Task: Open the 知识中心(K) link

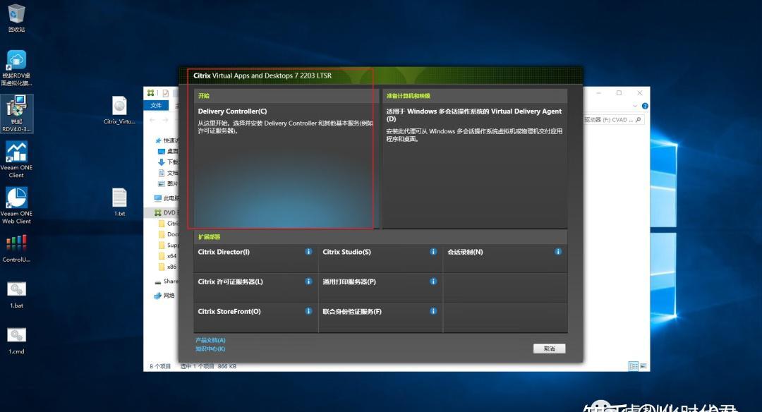Action: (210, 349)
